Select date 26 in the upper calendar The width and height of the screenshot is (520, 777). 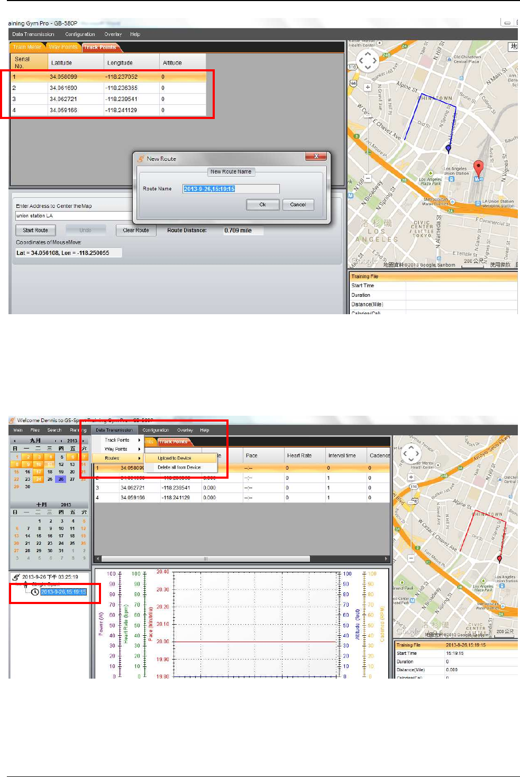pos(61,479)
